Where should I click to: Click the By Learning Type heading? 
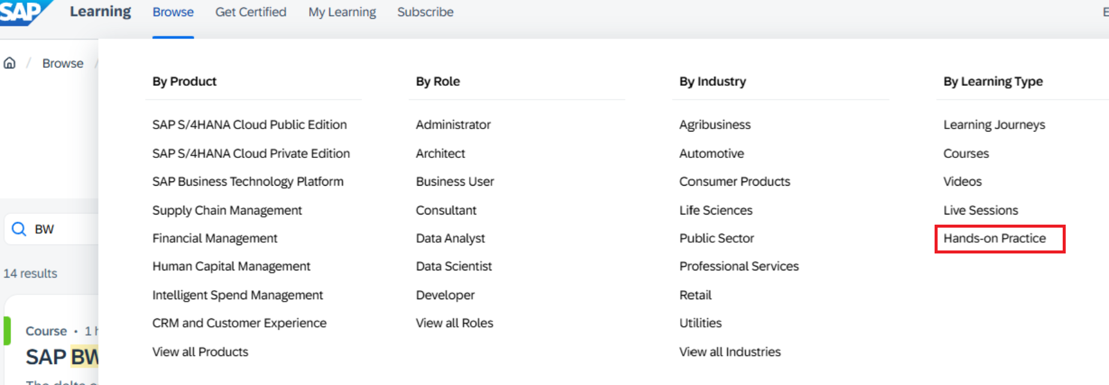coord(993,81)
